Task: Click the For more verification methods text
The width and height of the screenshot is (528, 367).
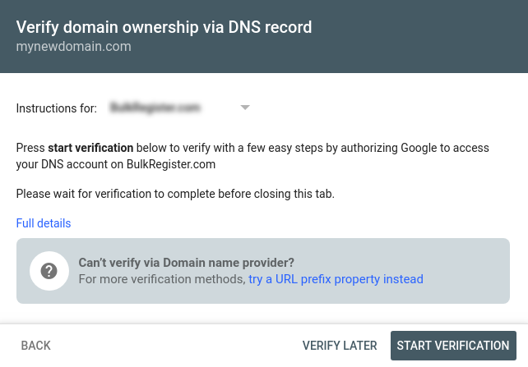Action: [162, 279]
